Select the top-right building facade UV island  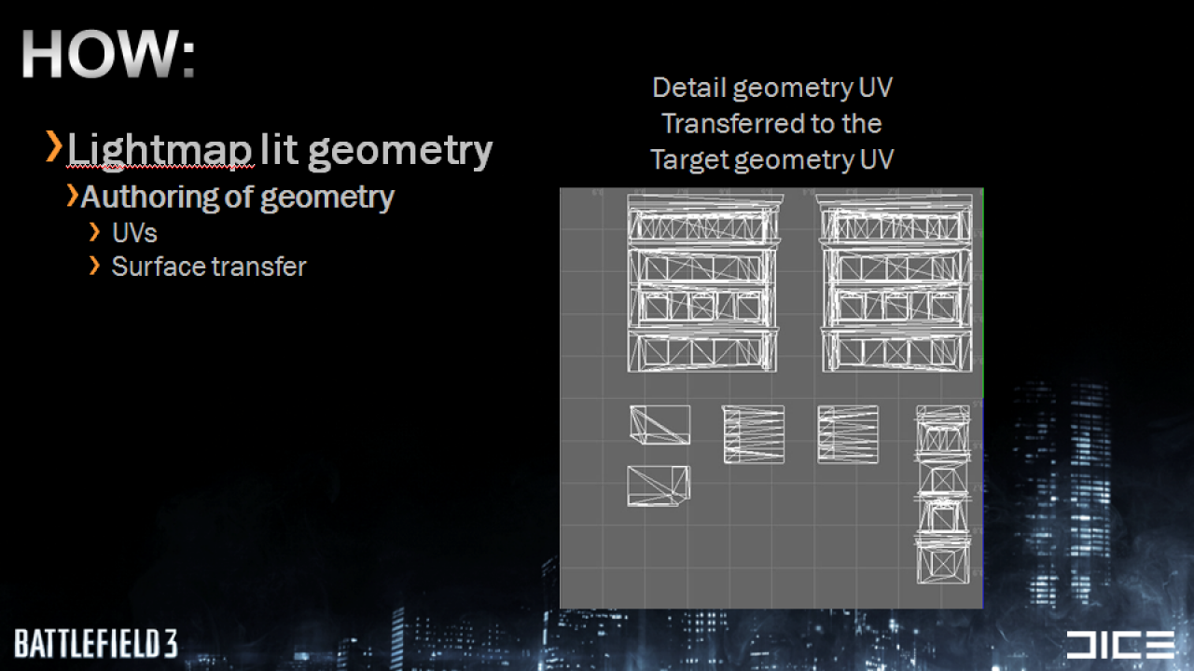pyautogui.click(x=895, y=283)
